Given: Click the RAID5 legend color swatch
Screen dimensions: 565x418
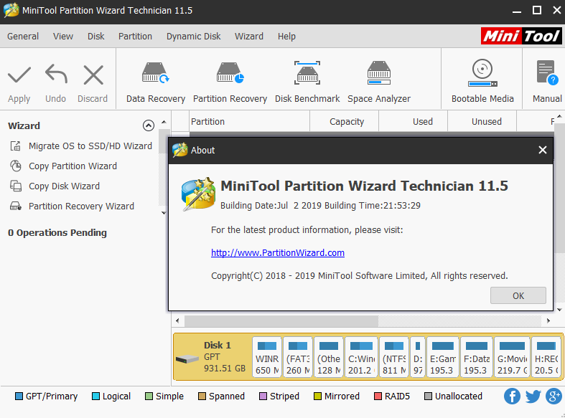Looking at the screenshot, I should coord(378,396).
